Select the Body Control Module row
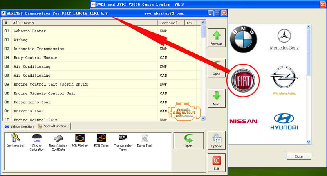The image size is (327, 176). pyautogui.click(x=36, y=58)
